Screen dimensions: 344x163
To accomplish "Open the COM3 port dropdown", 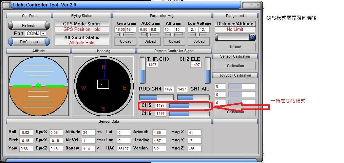I will pyautogui.click(x=43, y=34).
